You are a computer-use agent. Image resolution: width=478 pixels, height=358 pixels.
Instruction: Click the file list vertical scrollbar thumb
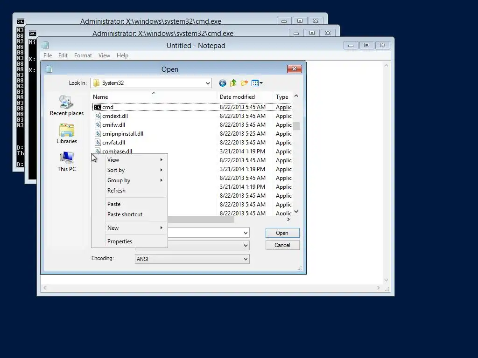(296, 126)
